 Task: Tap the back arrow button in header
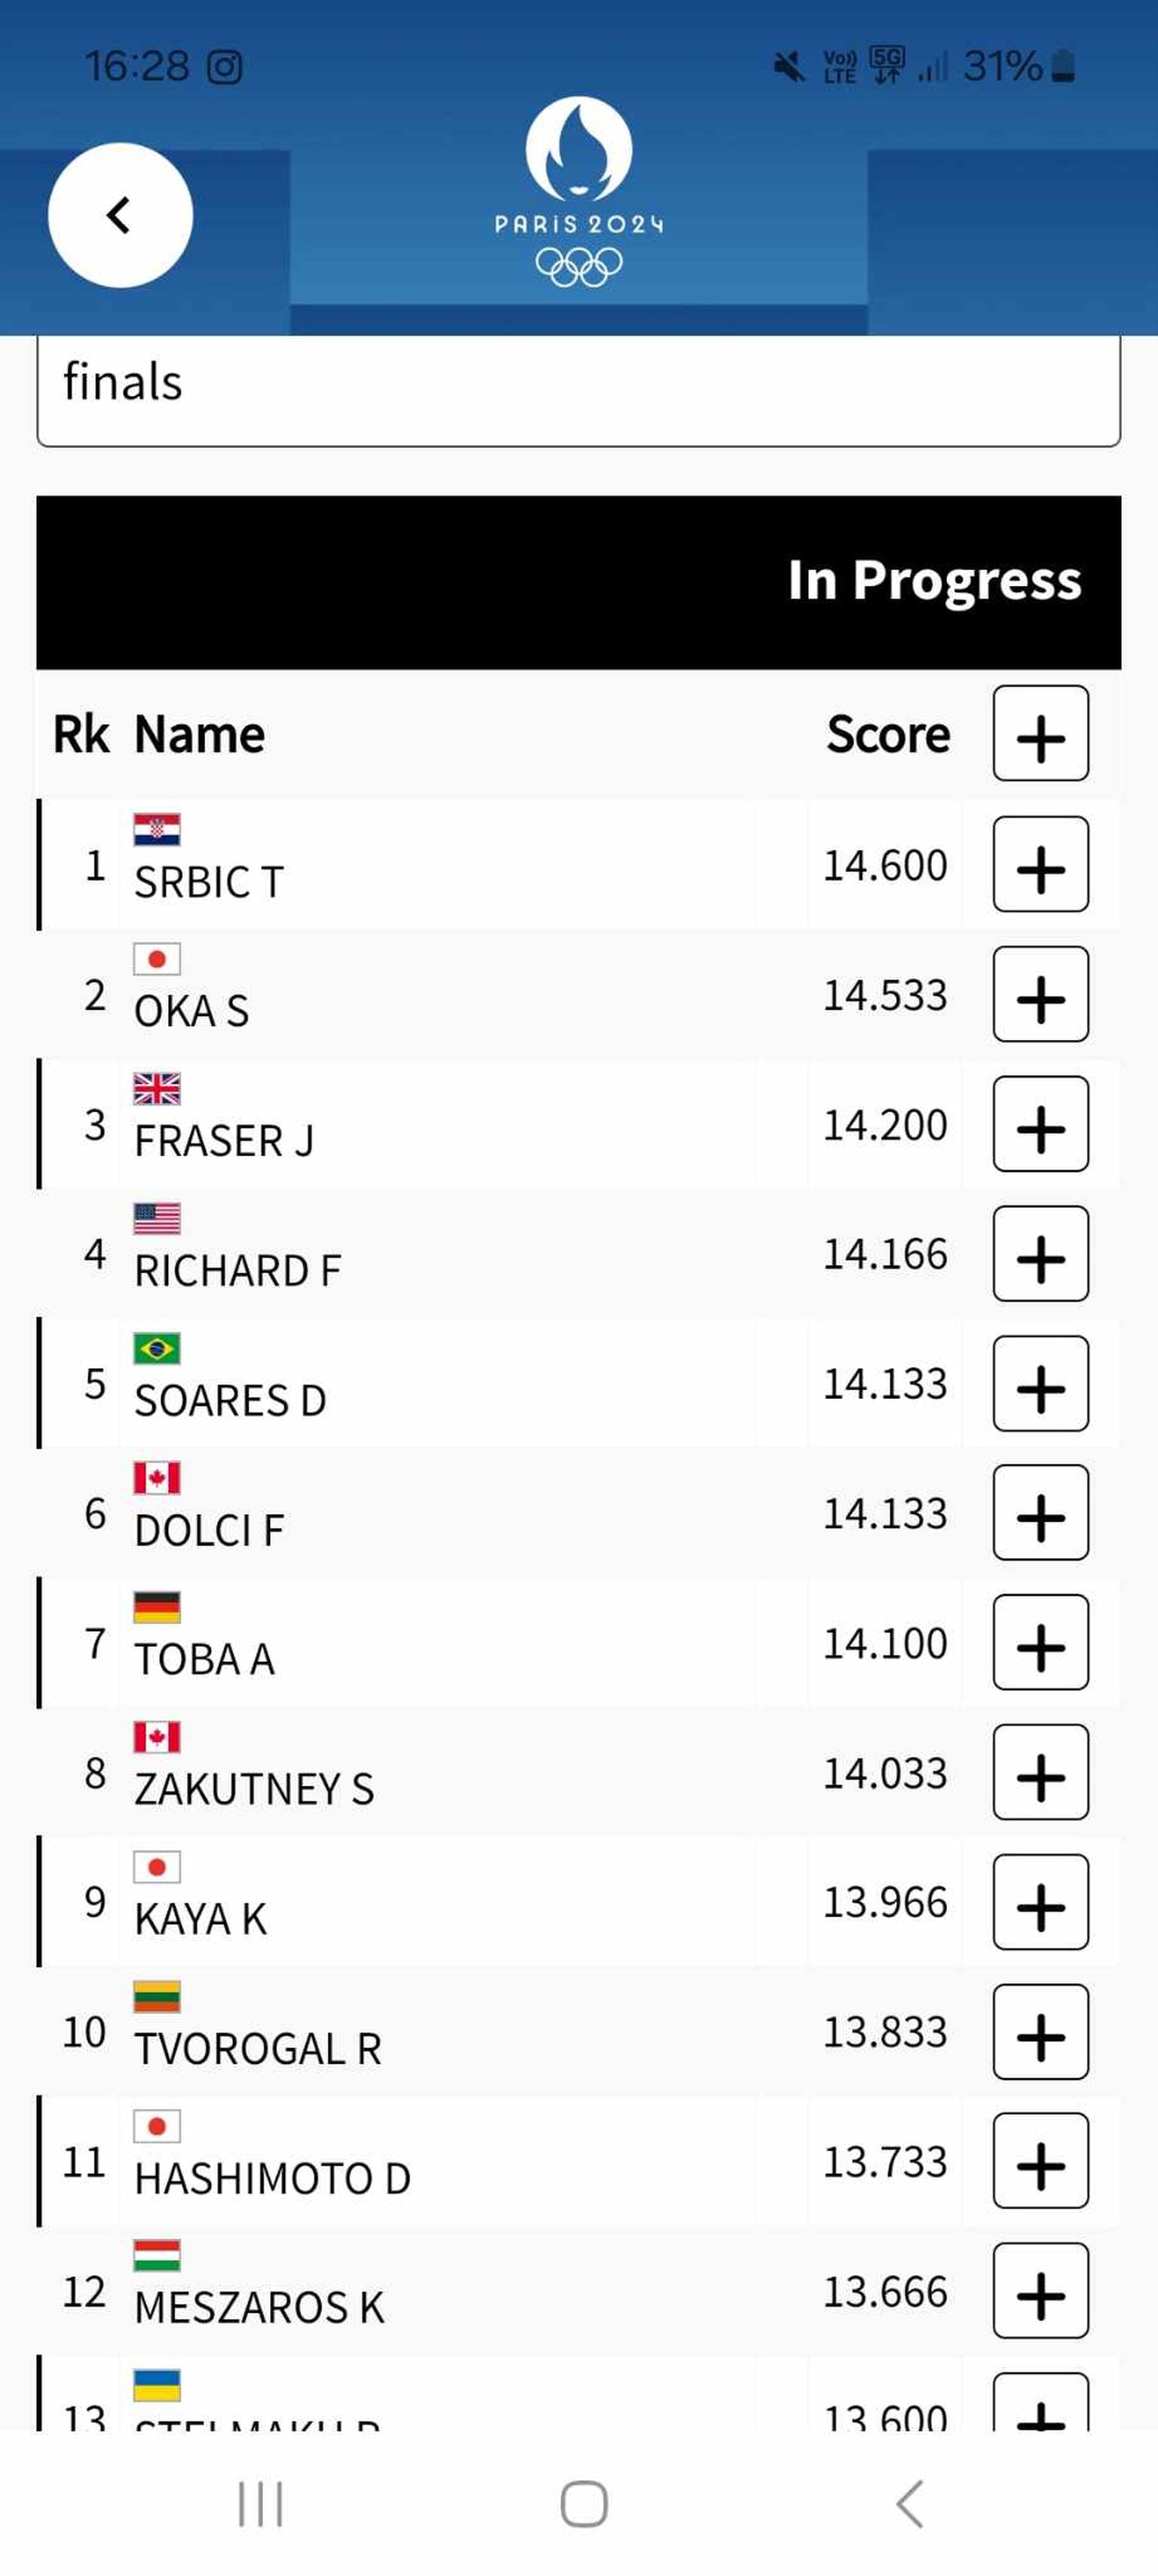[x=120, y=215]
